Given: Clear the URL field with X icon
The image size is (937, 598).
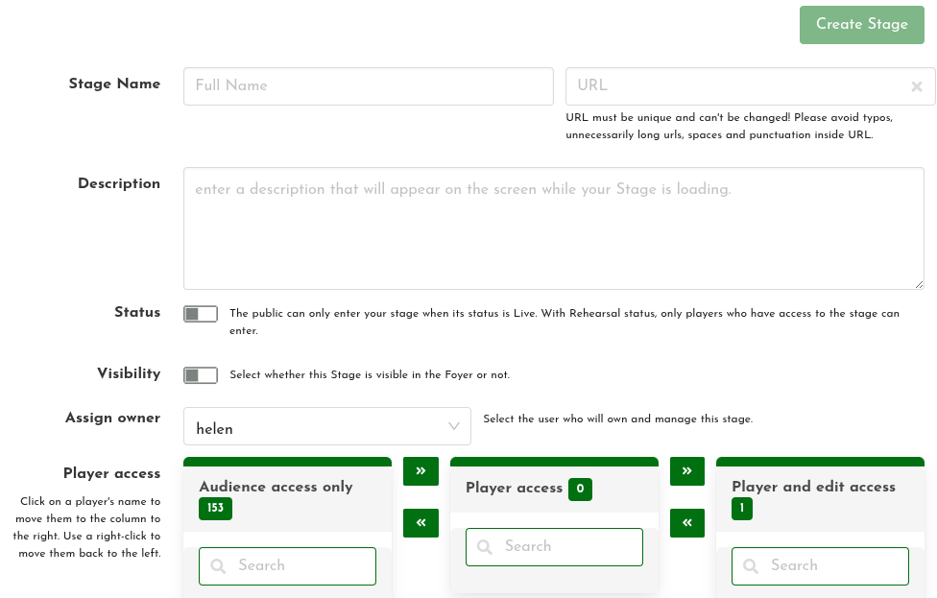Looking at the screenshot, I should (x=917, y=86).
